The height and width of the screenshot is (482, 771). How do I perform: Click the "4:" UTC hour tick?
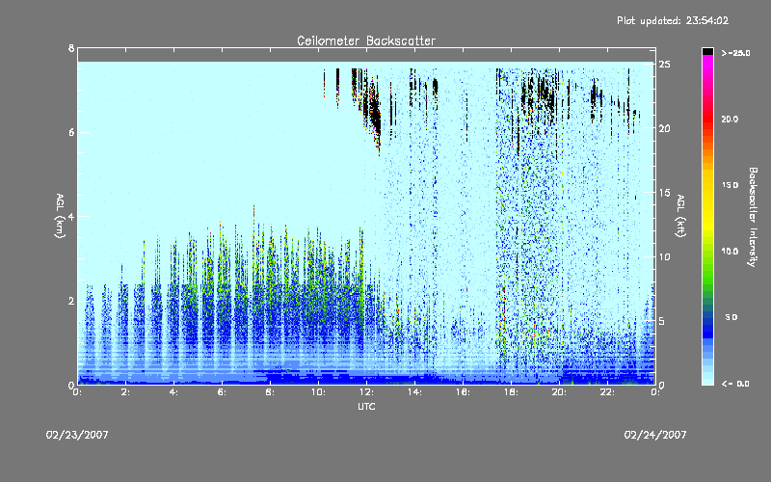click(174, 392)
